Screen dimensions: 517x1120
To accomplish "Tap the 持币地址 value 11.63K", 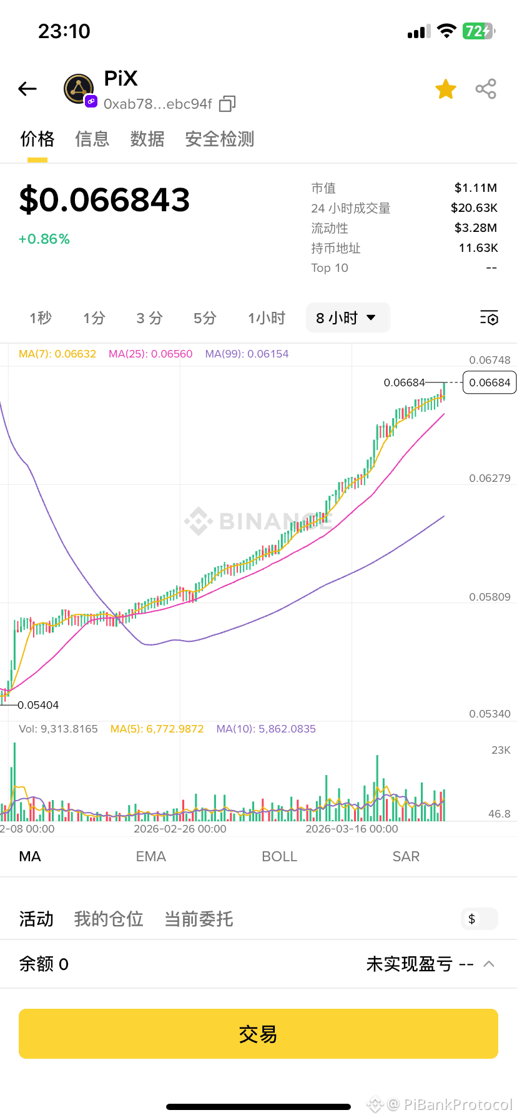I will click(478, 247).
